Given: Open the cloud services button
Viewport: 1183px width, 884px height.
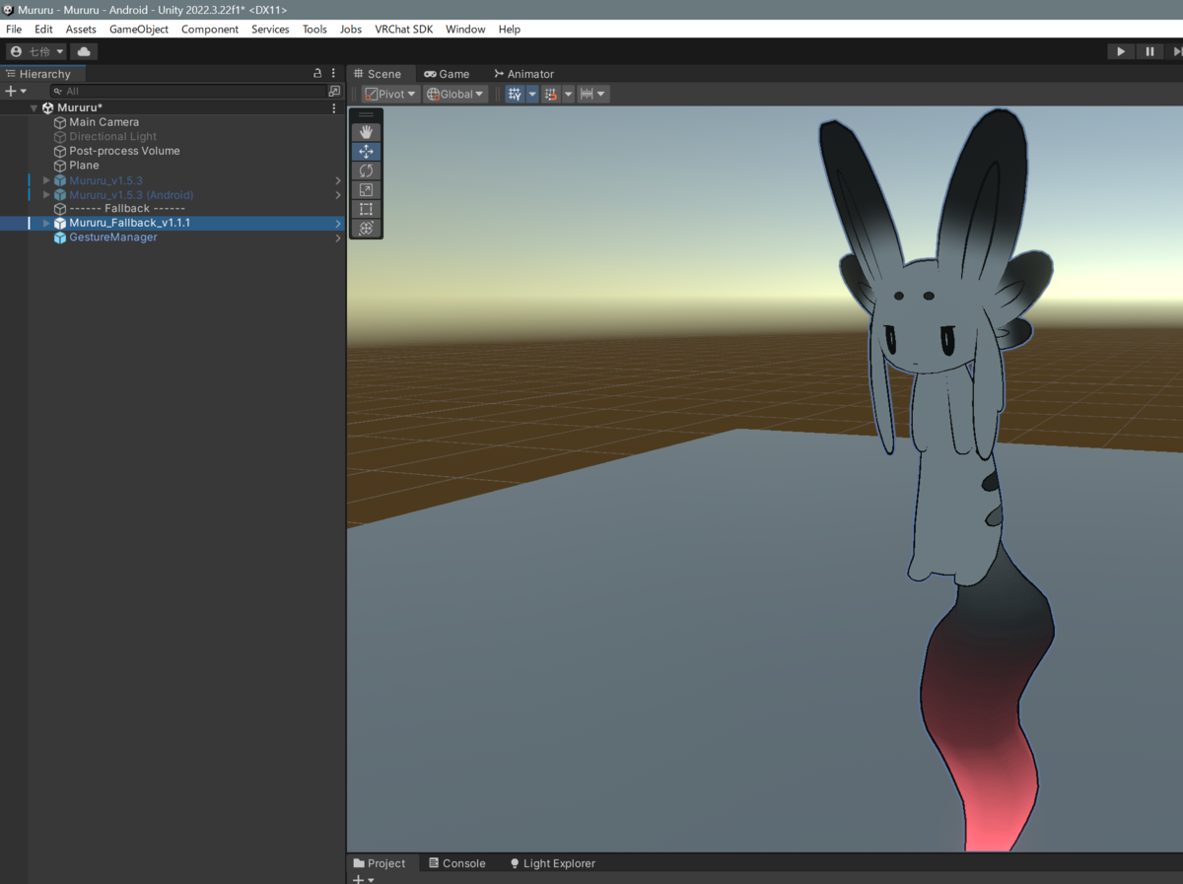Looking at the screenshot, I should (84, 51).
